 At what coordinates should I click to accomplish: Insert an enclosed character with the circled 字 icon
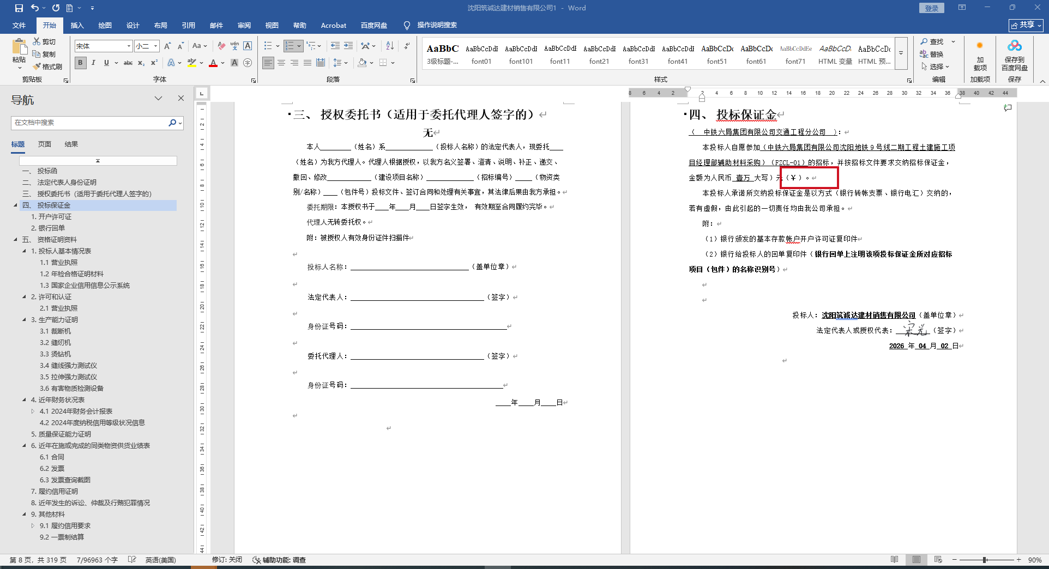point(248,63)
